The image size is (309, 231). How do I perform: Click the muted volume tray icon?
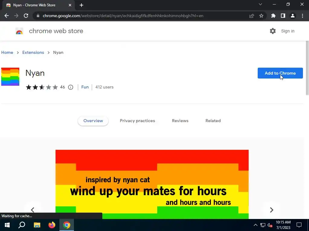click(270, 225)
